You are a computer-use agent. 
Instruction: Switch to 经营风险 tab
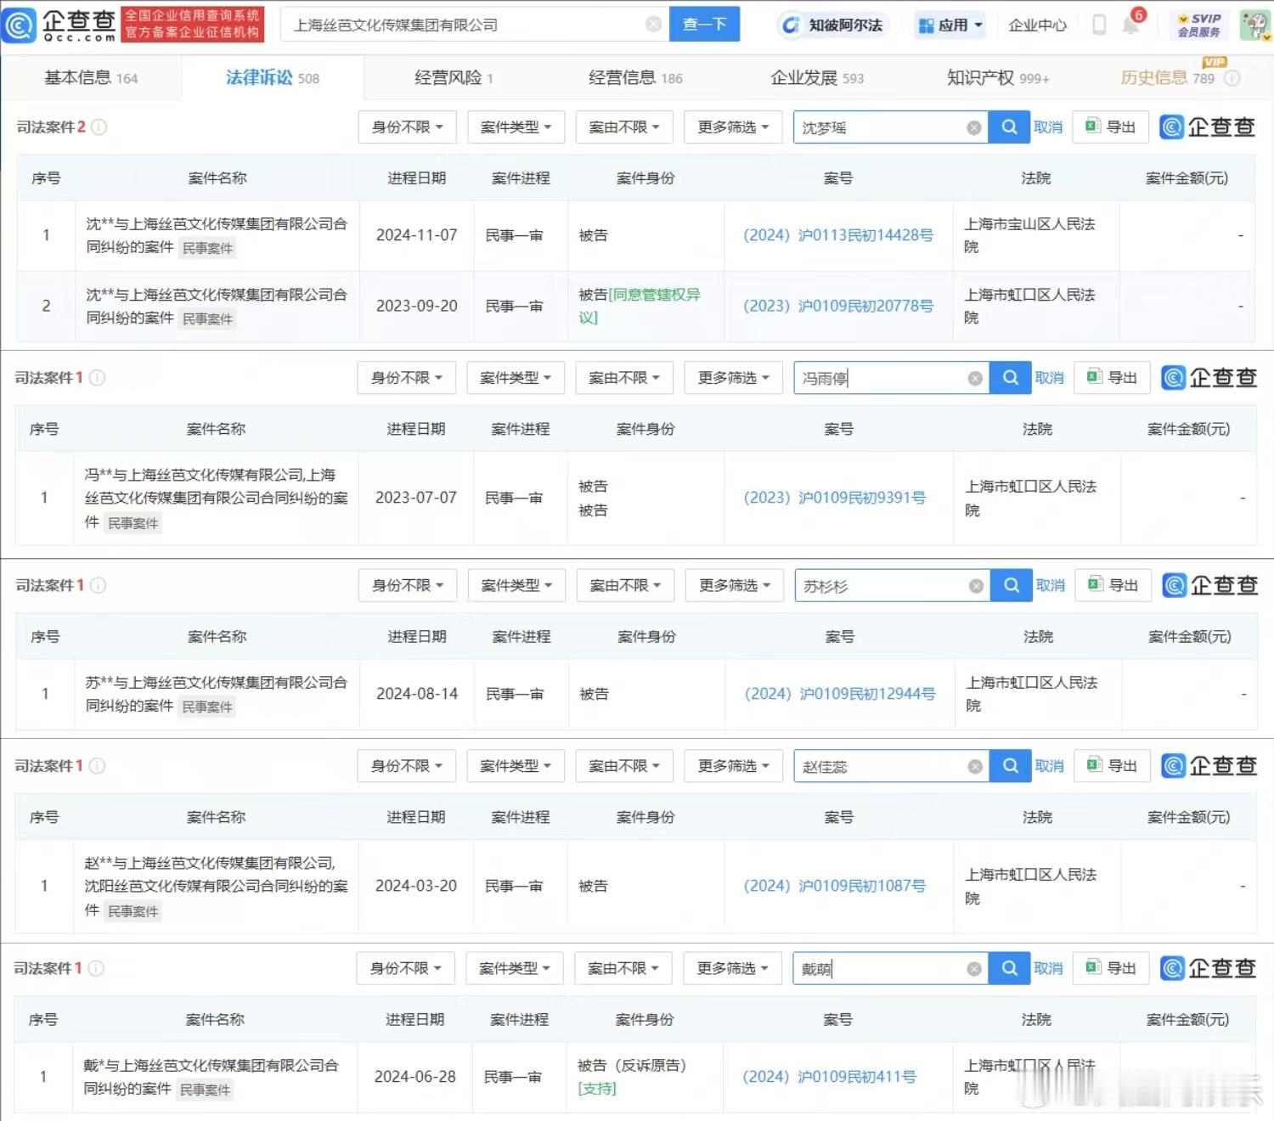point(454,78)
